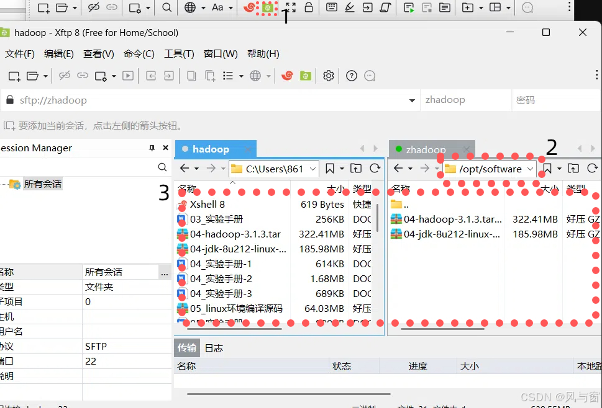This screenshot has height=408, width=602.
Task: Refresh the hadoop local pane
Action: pyautogui.click(x=375, y=168)
